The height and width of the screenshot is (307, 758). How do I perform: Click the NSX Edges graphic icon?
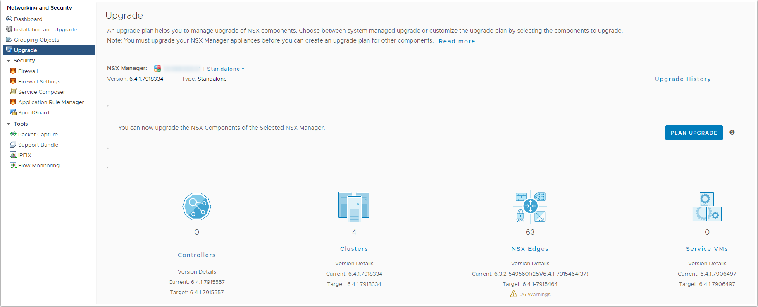[530, 207]
